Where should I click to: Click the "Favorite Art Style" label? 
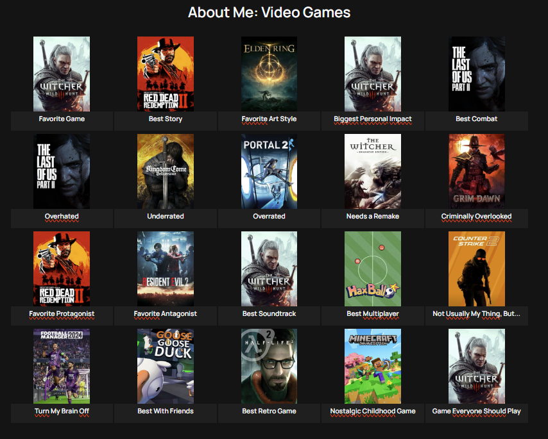click(269, 119)
